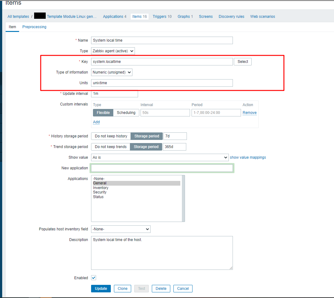Open the Type dropdown (Zabbix agent)
The image size is (334, 298).
(113, 51)
